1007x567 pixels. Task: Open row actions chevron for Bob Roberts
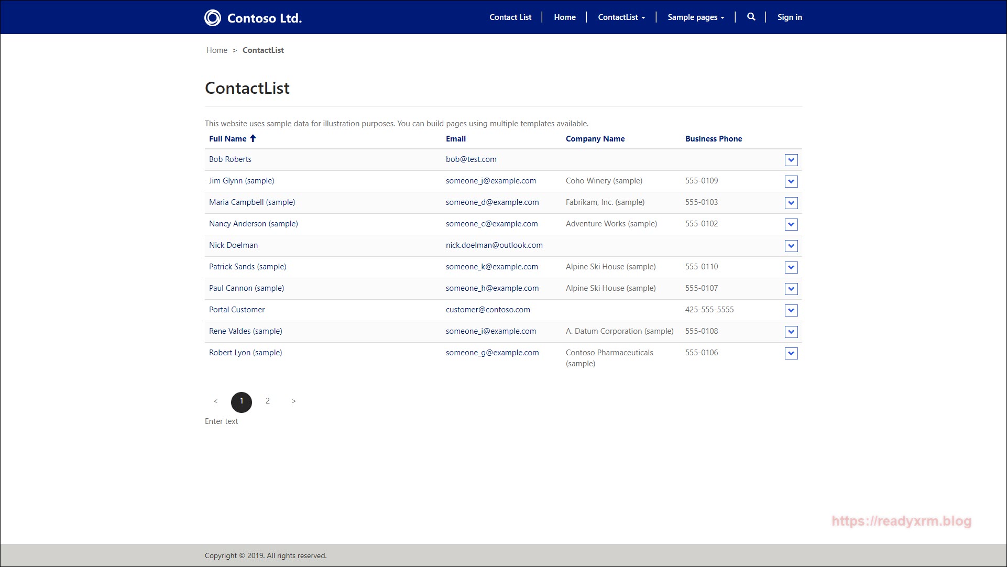(x=791, y=160)
